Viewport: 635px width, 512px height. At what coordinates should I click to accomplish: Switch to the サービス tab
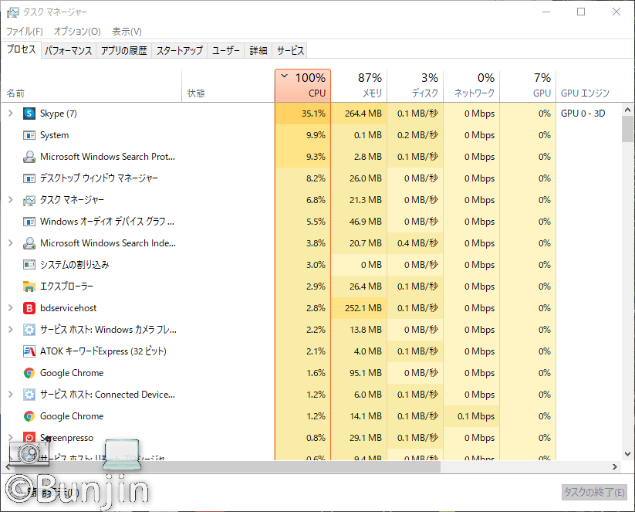pos(290,51)
